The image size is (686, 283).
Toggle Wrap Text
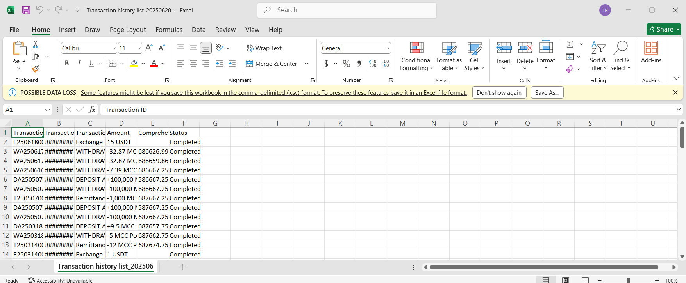[x=264, y=48]
